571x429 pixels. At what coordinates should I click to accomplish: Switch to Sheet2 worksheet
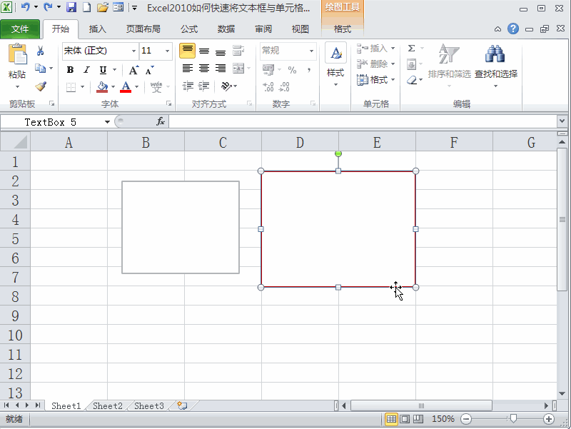click(107, 405)
